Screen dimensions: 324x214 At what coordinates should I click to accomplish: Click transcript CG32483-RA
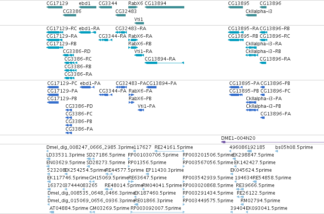(x=121, y=32)
